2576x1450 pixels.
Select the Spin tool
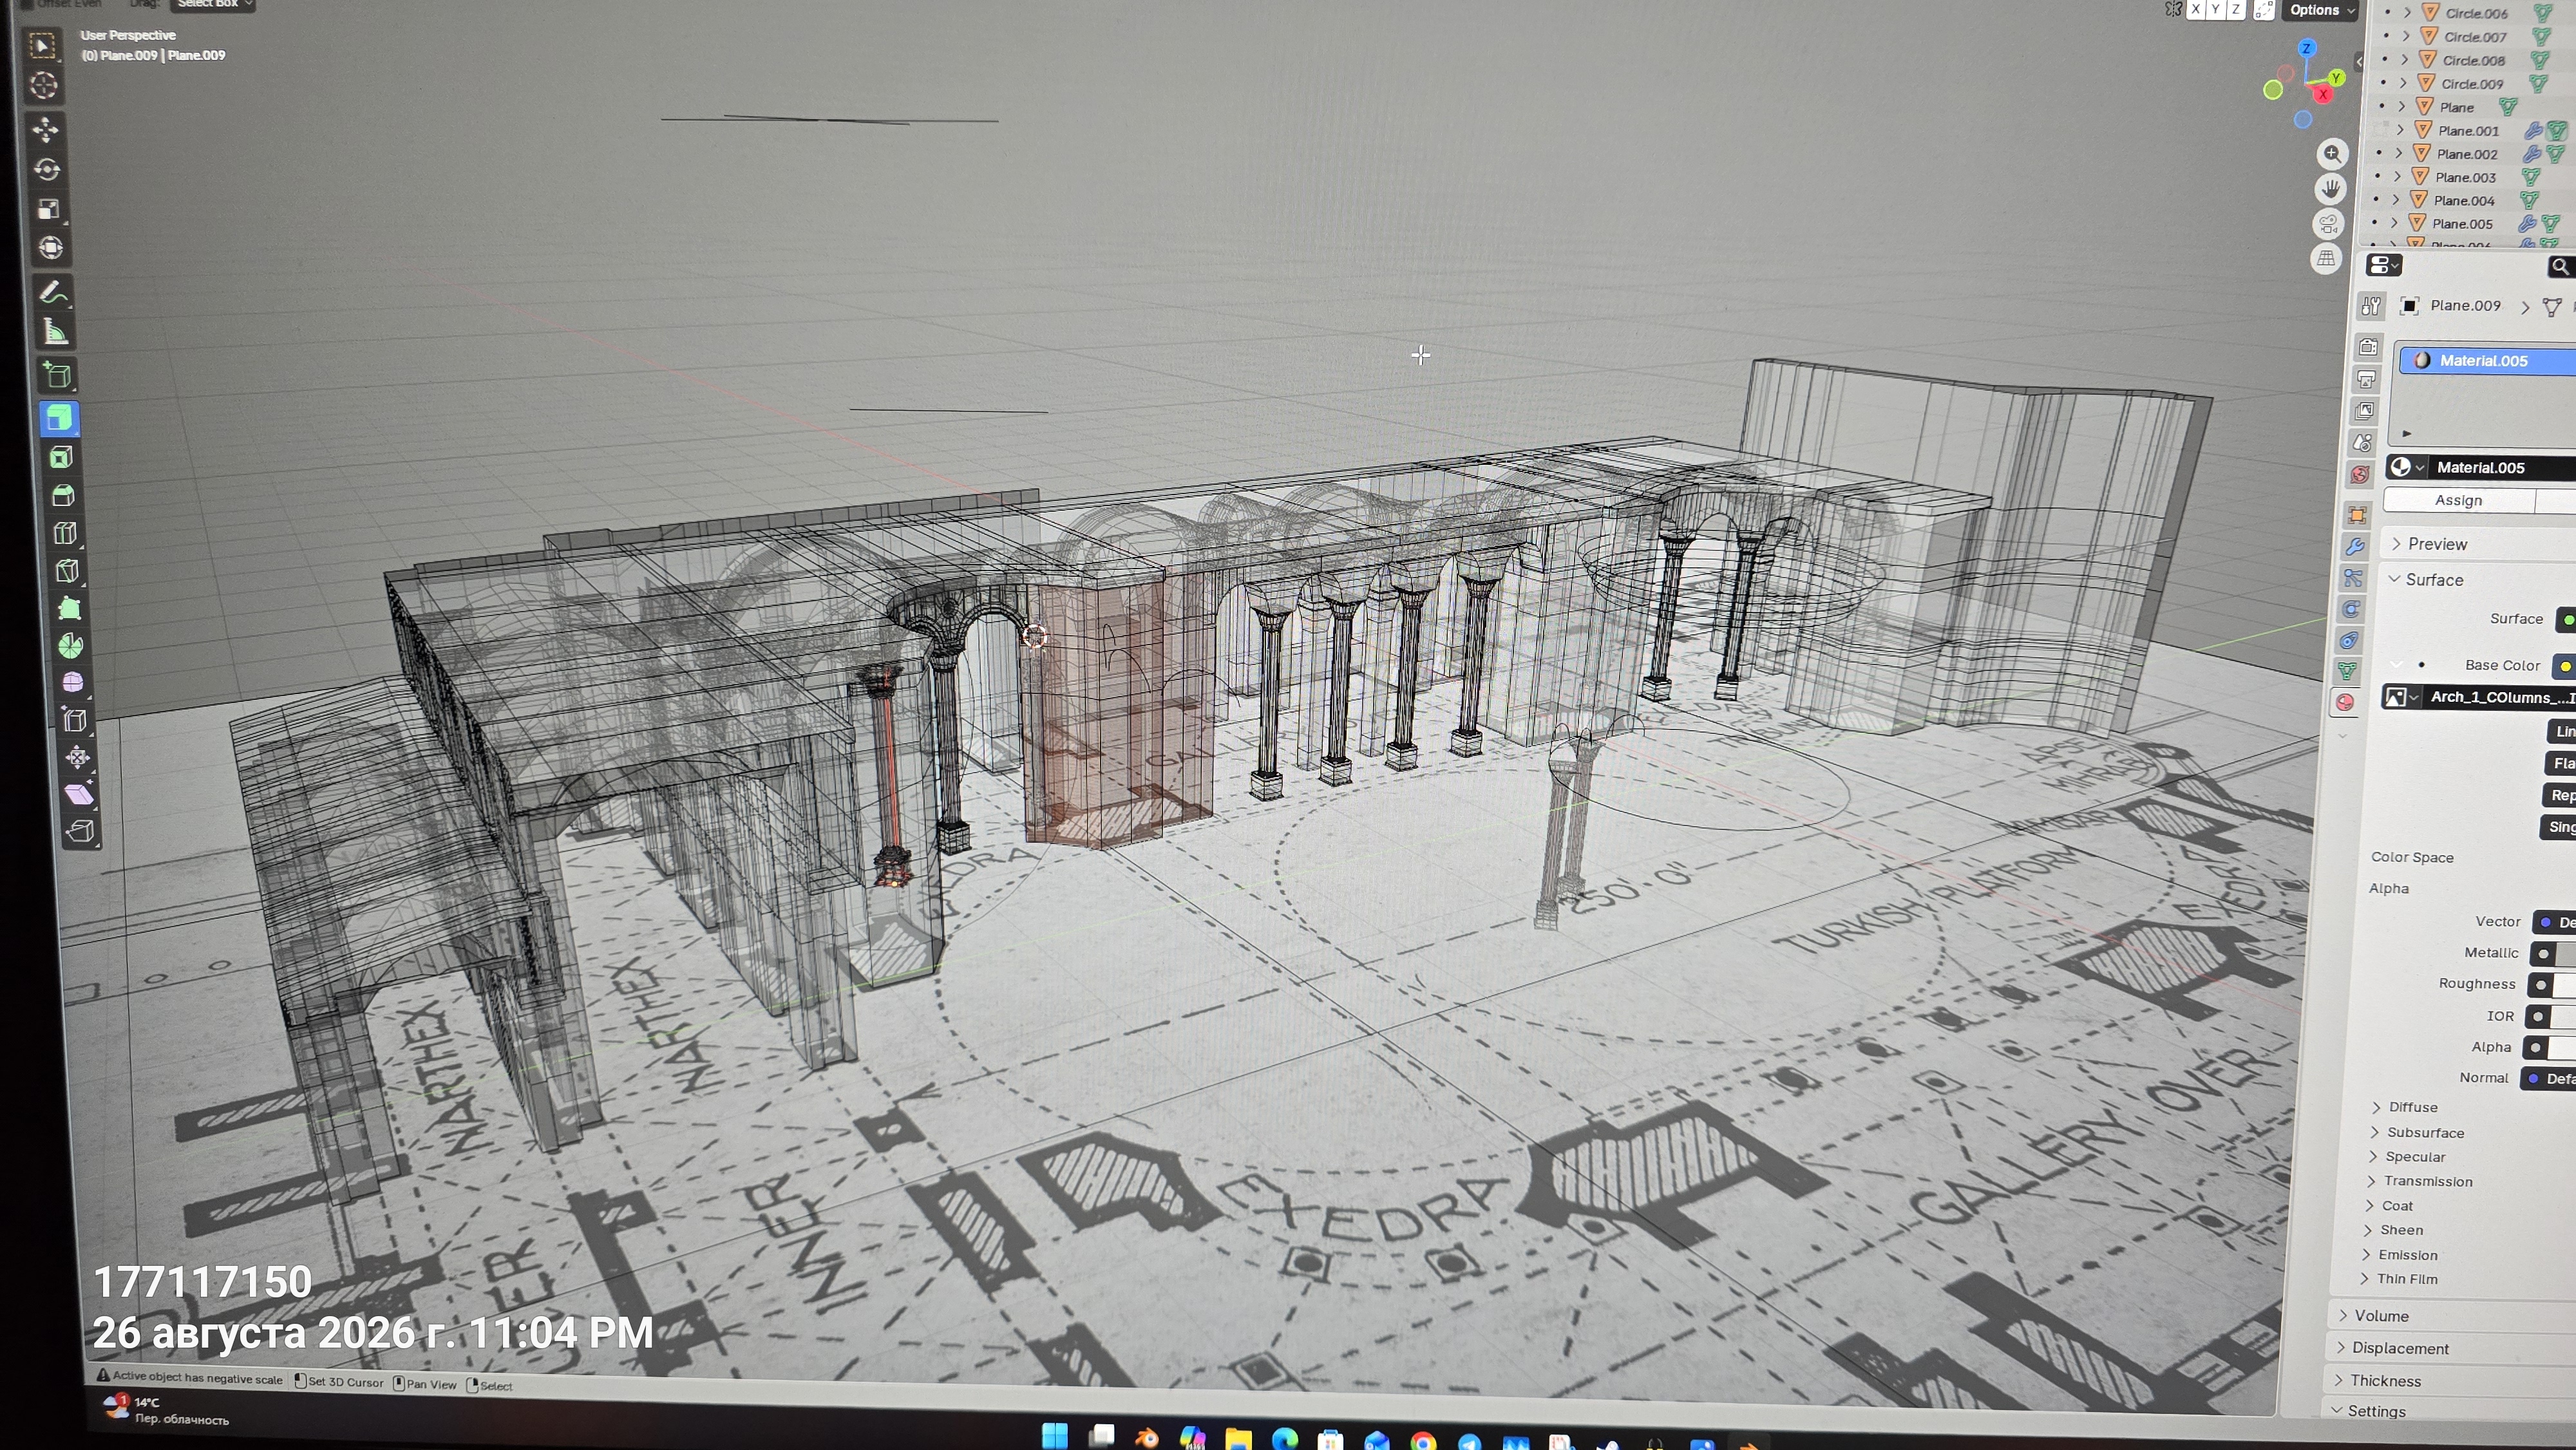coord(71,646)
